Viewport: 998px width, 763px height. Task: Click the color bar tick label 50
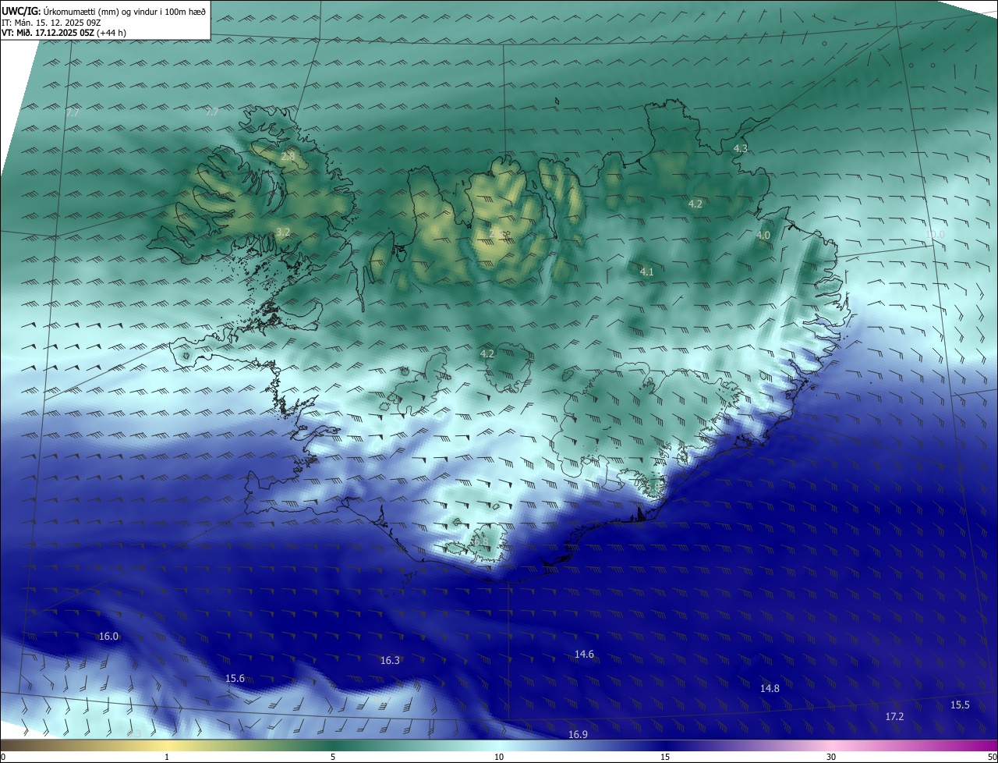pyautogui.click(x=992, y=758)
